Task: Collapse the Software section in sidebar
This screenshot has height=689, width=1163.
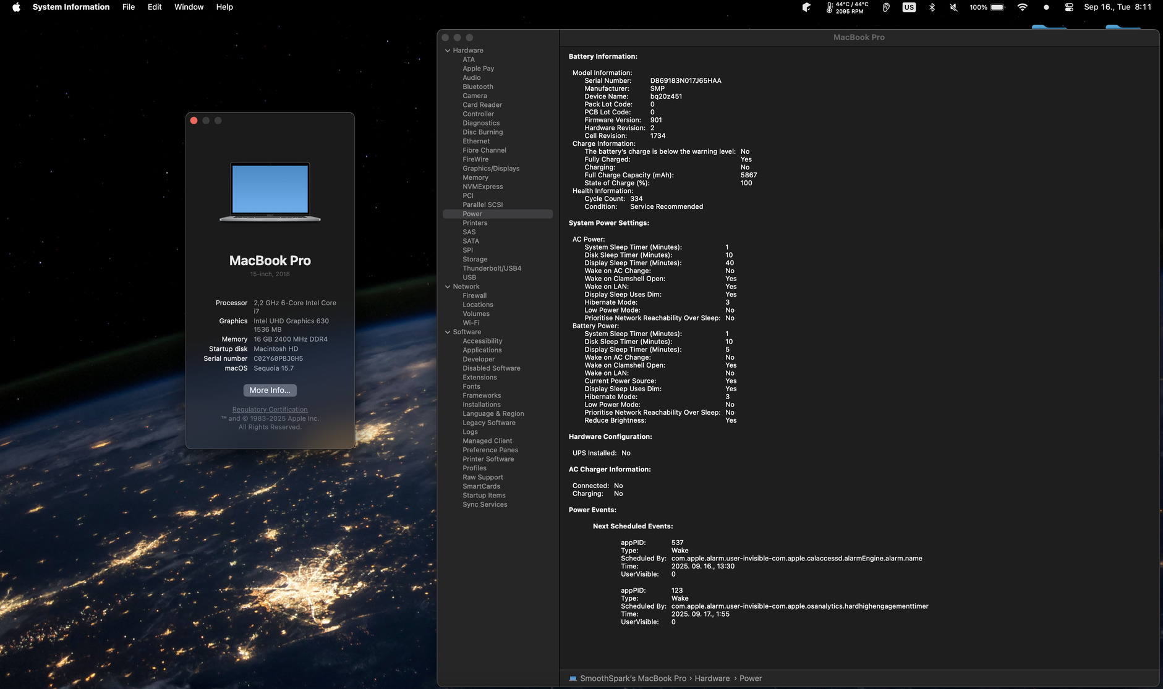Action: [448, 332]
